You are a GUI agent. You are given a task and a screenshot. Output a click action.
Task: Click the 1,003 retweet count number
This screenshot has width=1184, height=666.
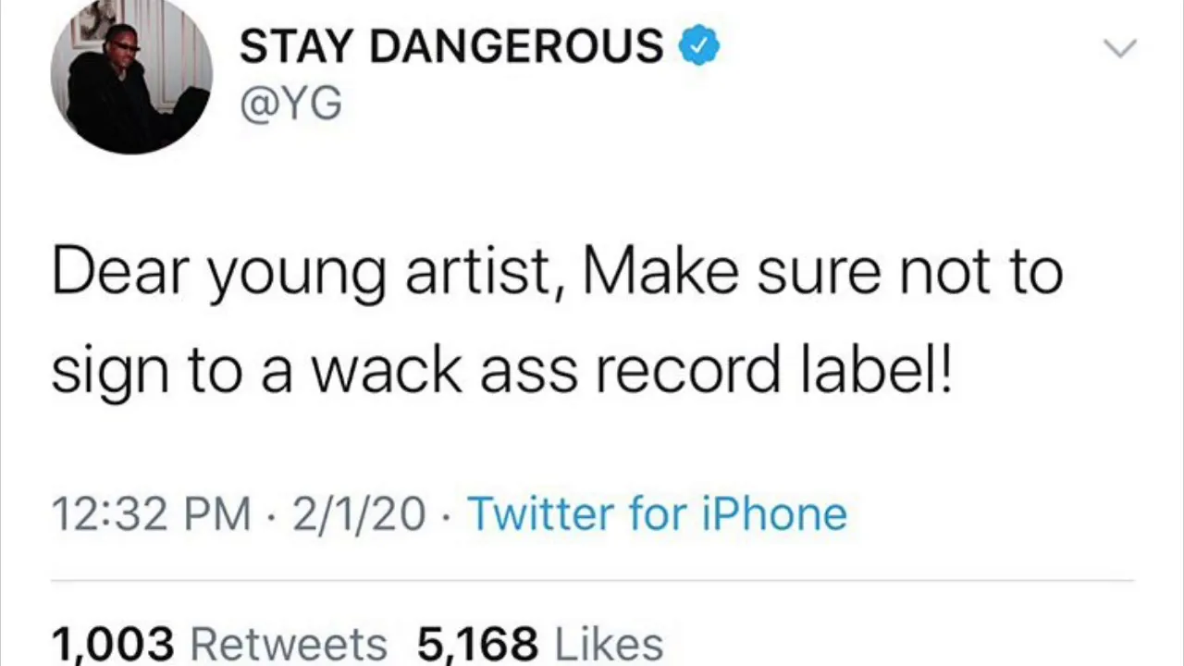(112, 644)
